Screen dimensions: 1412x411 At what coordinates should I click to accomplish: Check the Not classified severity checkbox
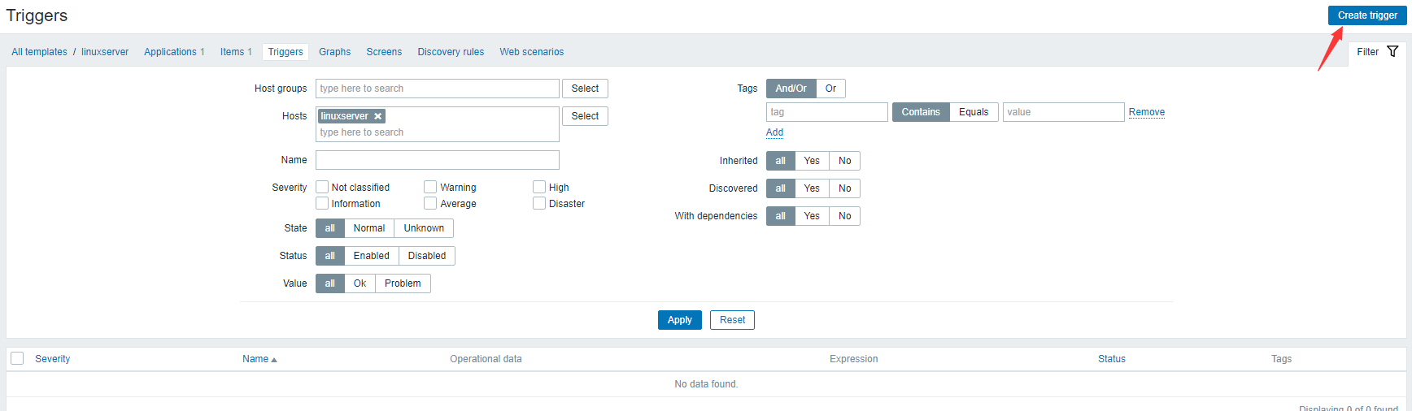[322, 188]
